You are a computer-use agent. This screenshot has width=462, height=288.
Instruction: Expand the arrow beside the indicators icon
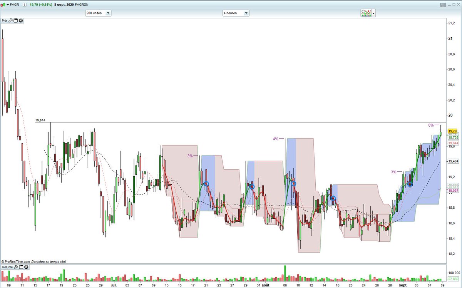(373, 13)
